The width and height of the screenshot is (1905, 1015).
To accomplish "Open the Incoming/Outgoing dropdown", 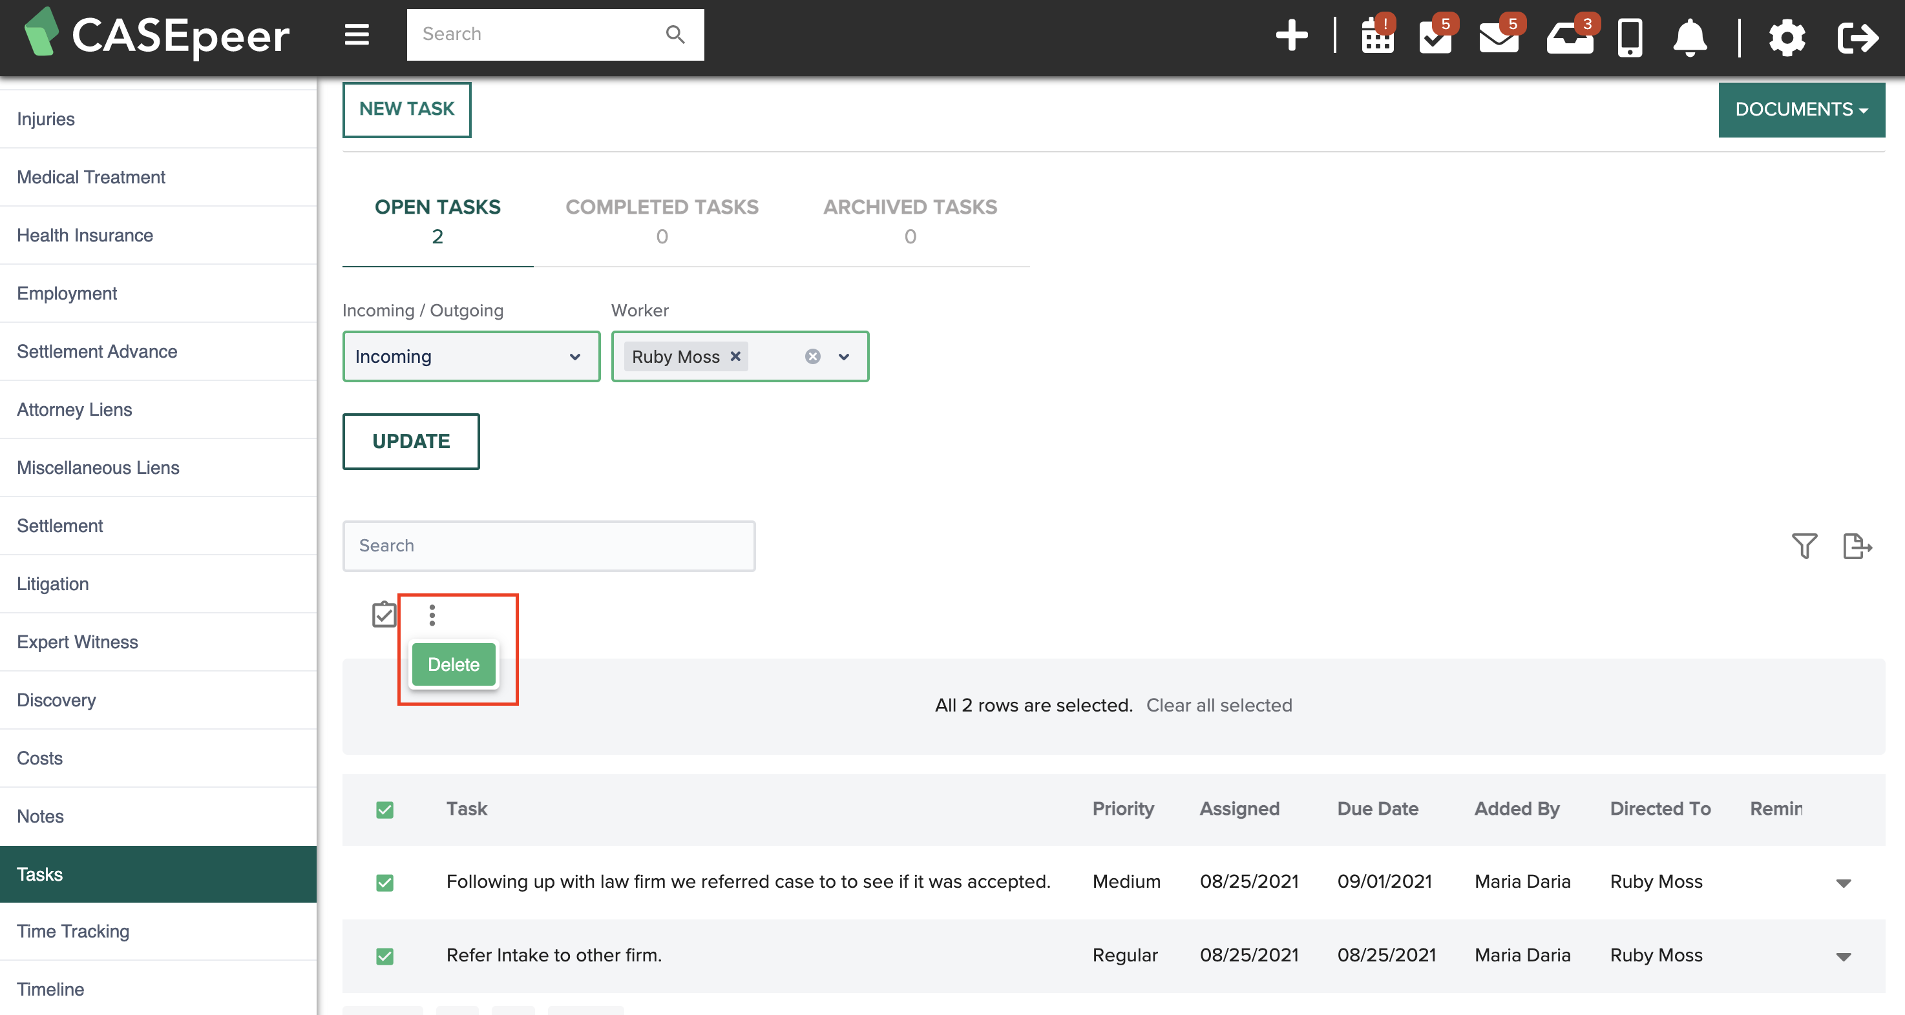I will pos(471,356).
